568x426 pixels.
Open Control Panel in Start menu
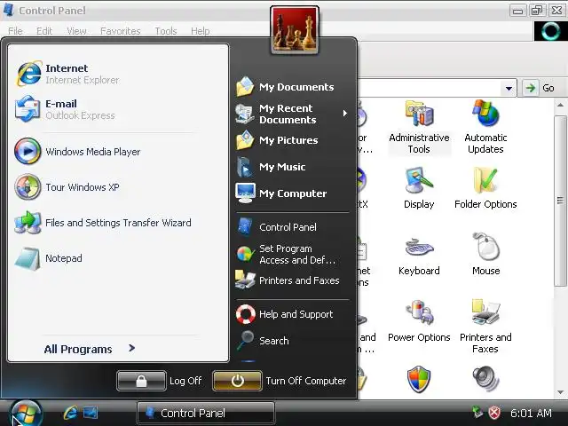[276, 227]
